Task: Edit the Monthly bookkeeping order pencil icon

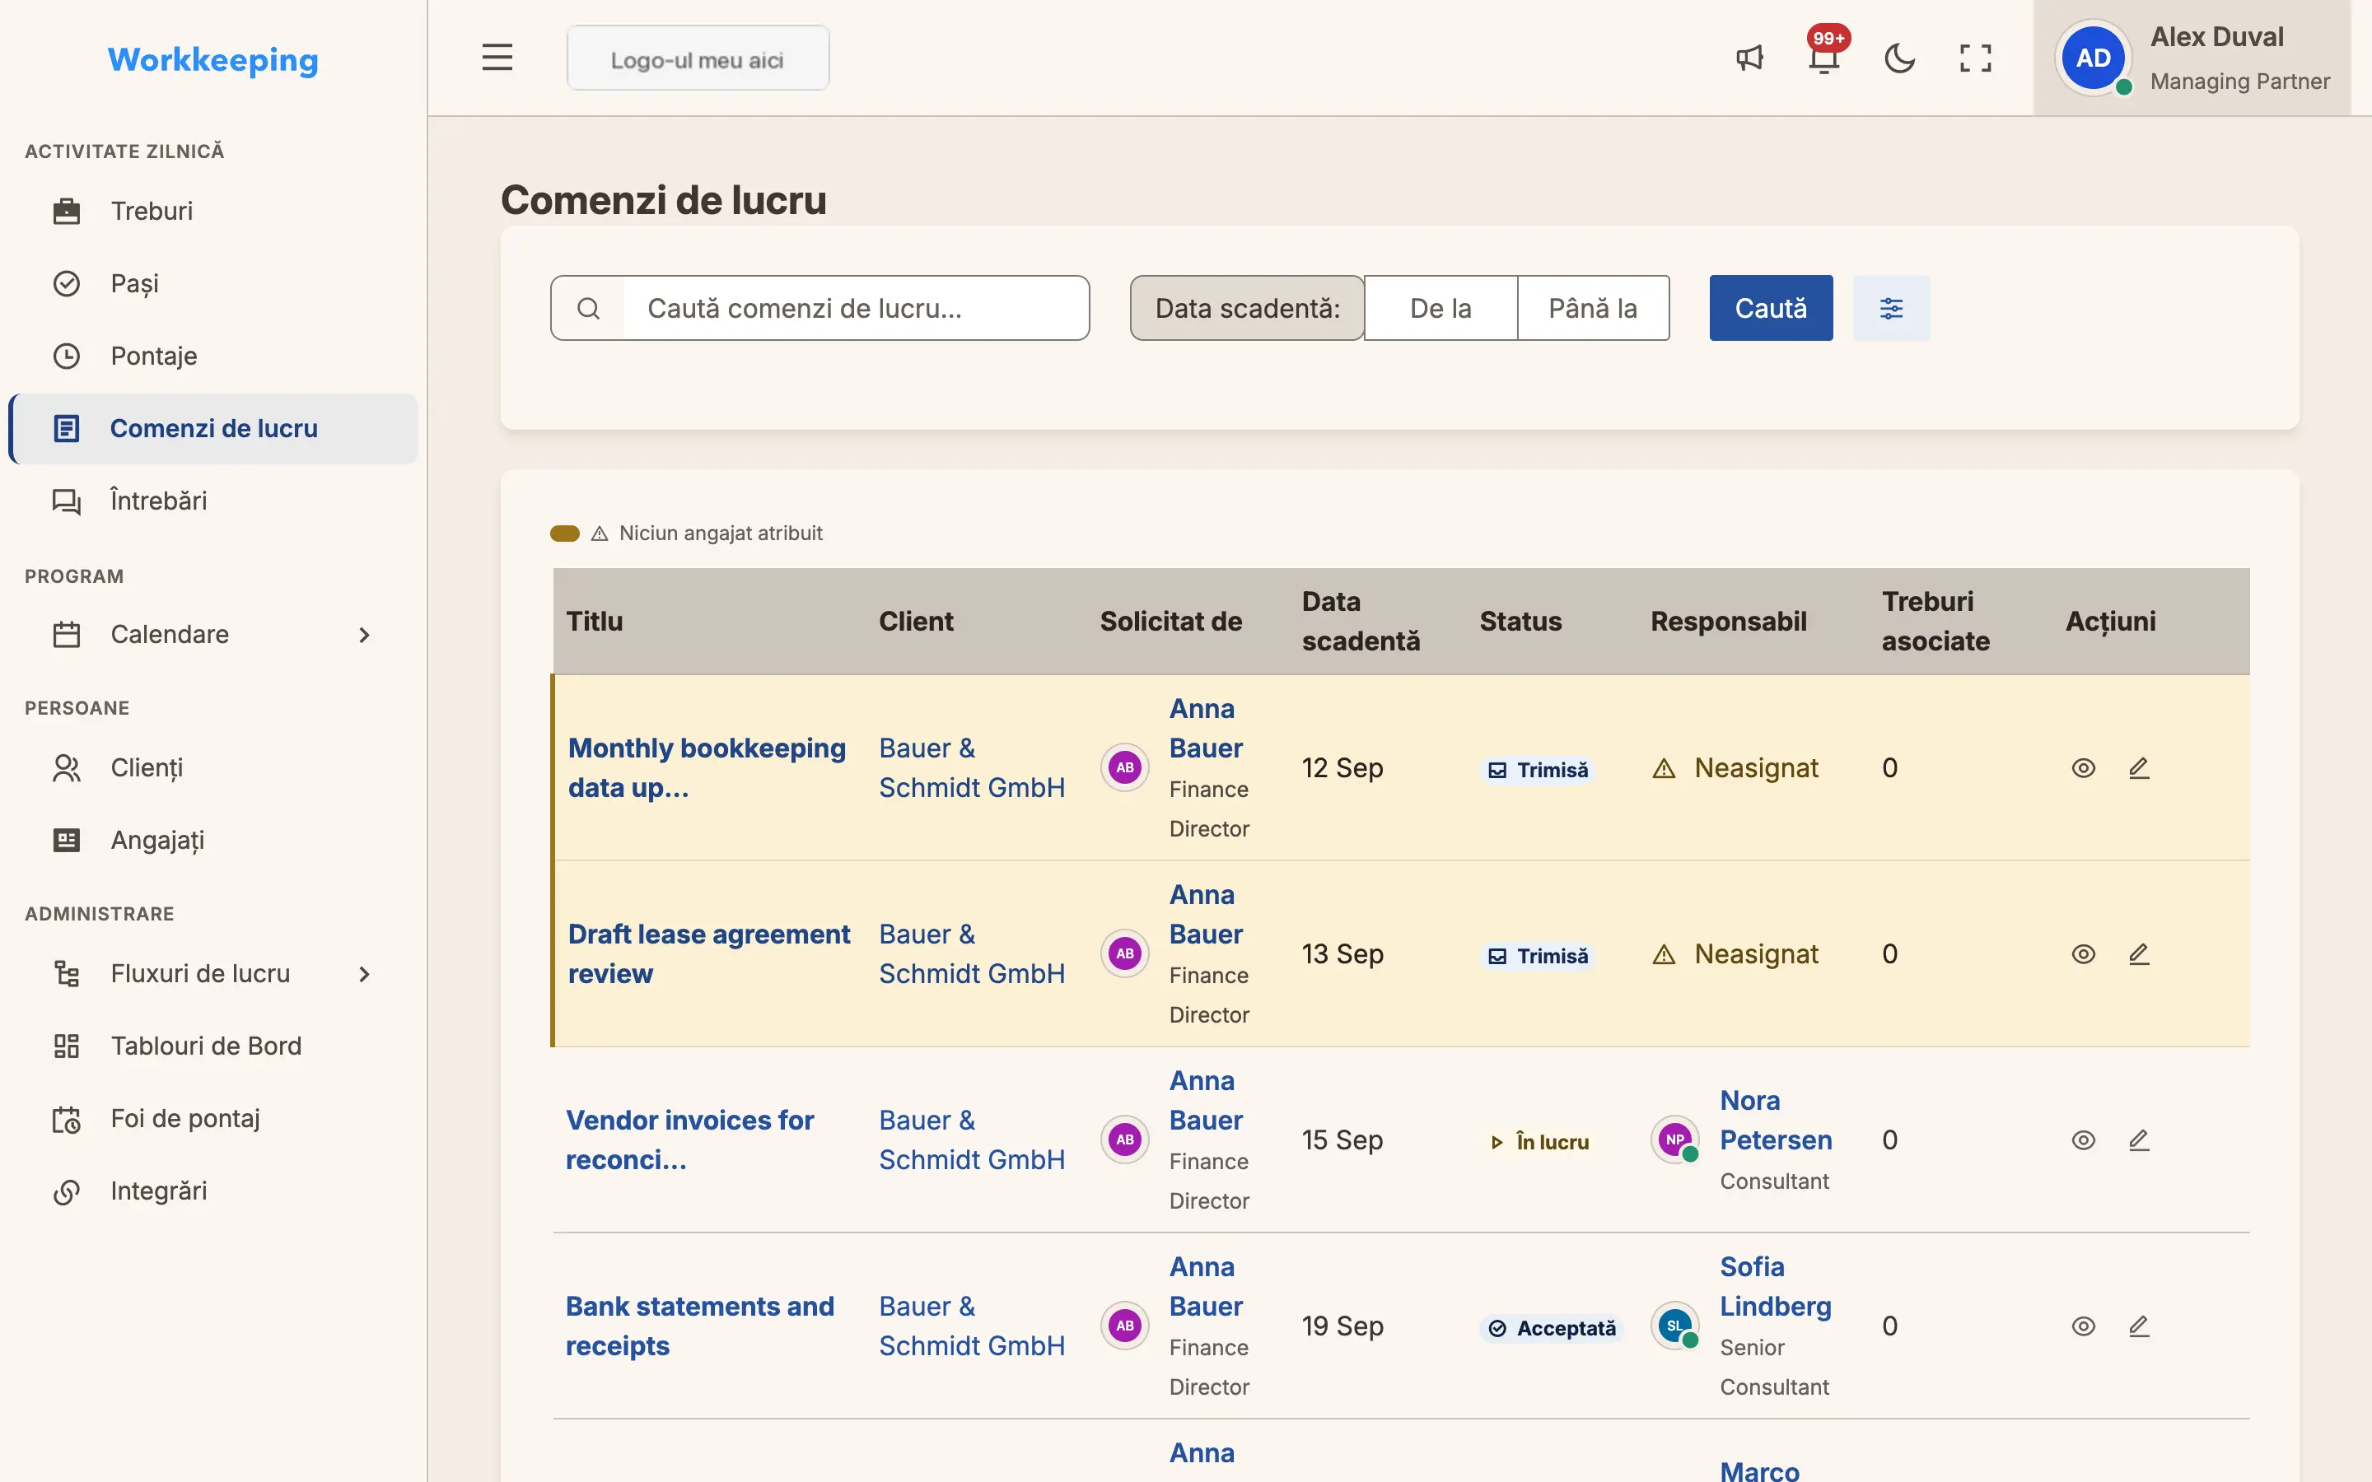Action: click(2139, 767)
